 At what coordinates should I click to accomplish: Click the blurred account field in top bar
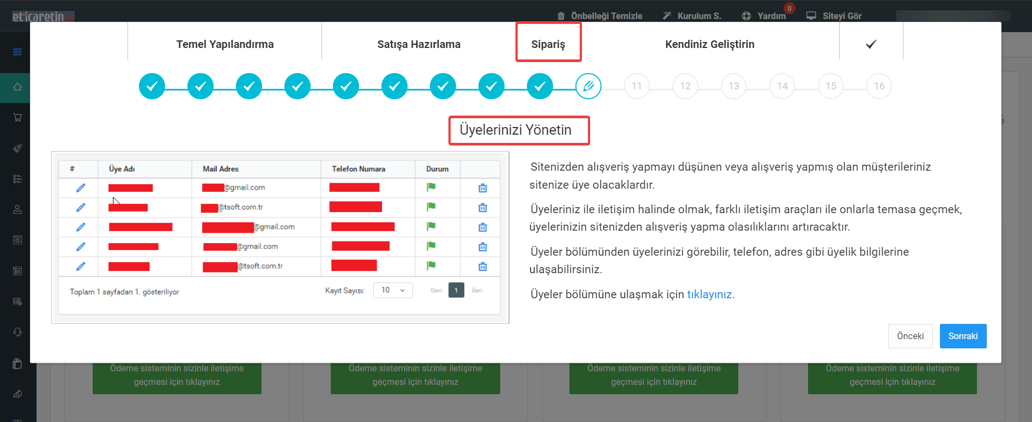pyautogui.click(x=953, y=16)
